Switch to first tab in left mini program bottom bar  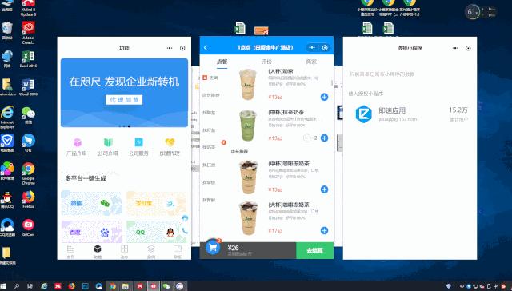click(71, 252)
